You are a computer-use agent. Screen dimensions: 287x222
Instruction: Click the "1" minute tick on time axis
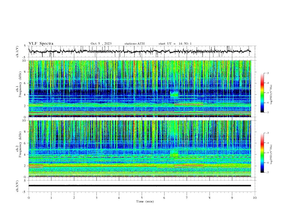pos(51,198)
